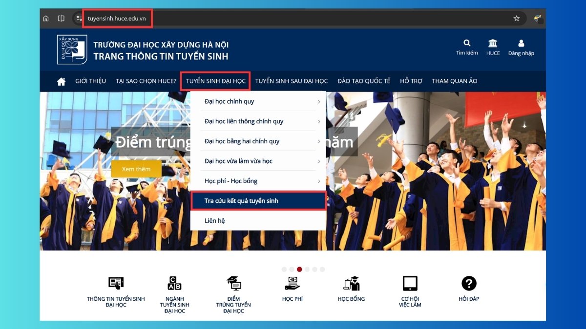The width and height of the screenshot is (586, 329).
Task: Select Liên hệ in the dropdown menu
Action: click(x=258, y=221)
